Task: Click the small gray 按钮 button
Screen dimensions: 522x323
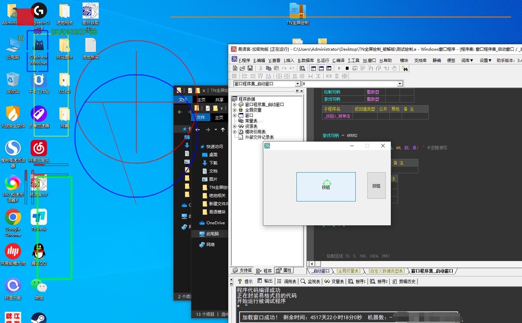Action: pyautogui.click(x=376, y=185)
